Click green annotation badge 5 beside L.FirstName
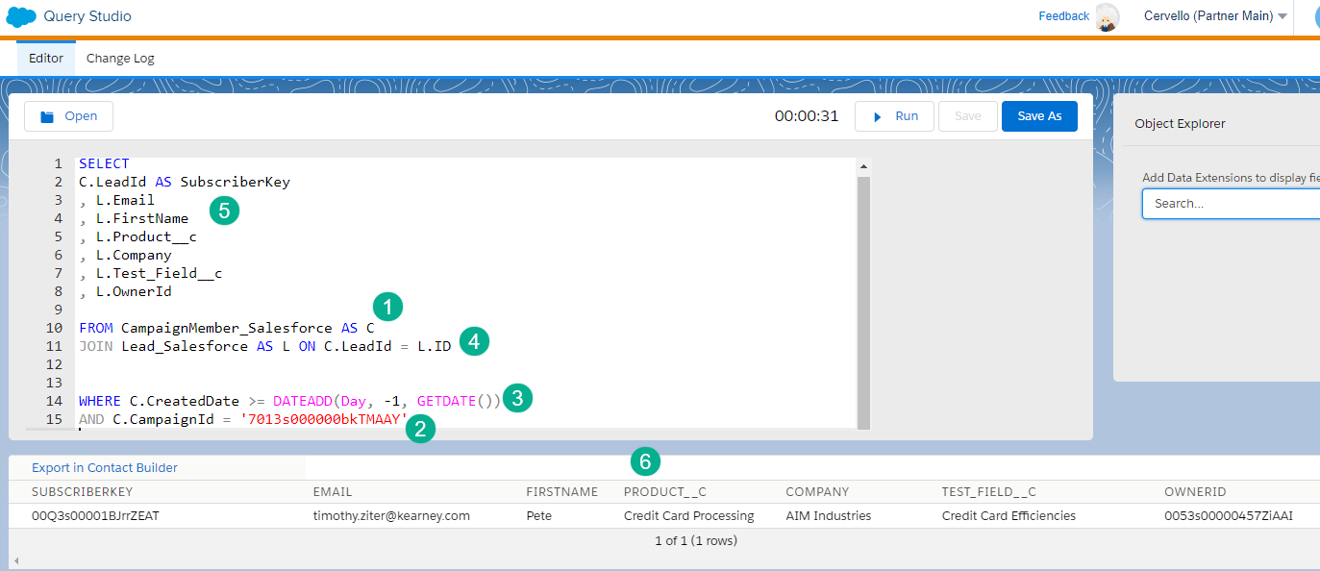This screenshot has width=1320, height=571. tap(224, 209)
